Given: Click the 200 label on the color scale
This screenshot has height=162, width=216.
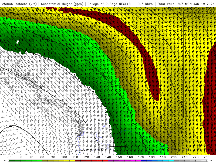Looking at the screenshot, I should (x=174, y=157).
